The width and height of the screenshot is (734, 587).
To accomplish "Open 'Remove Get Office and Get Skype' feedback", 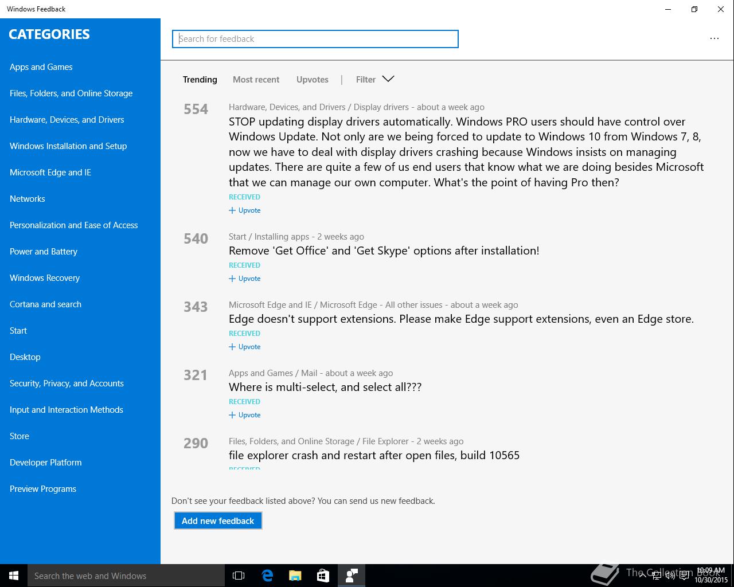I will (384, 251).
